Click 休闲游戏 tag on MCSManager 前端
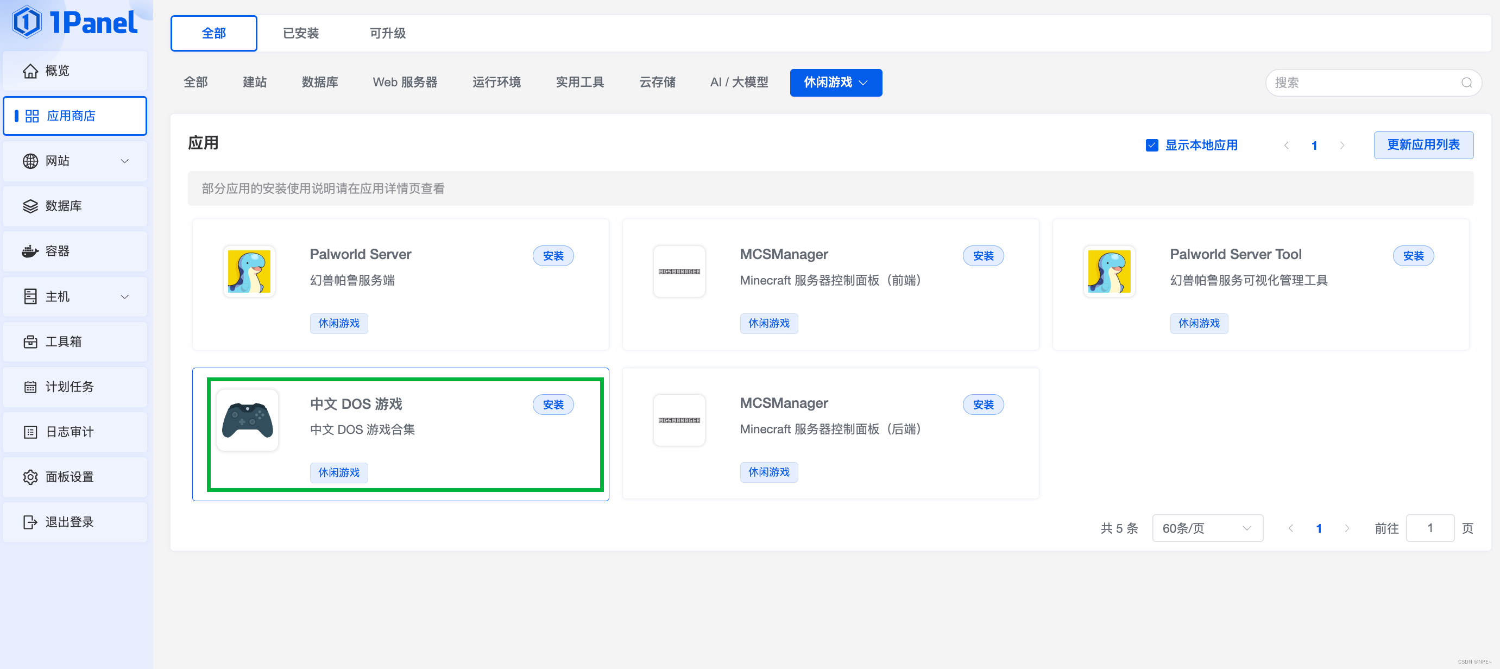Image resolution: width=1500 pixels, height=669 pixels. click(x=768, y=323)
